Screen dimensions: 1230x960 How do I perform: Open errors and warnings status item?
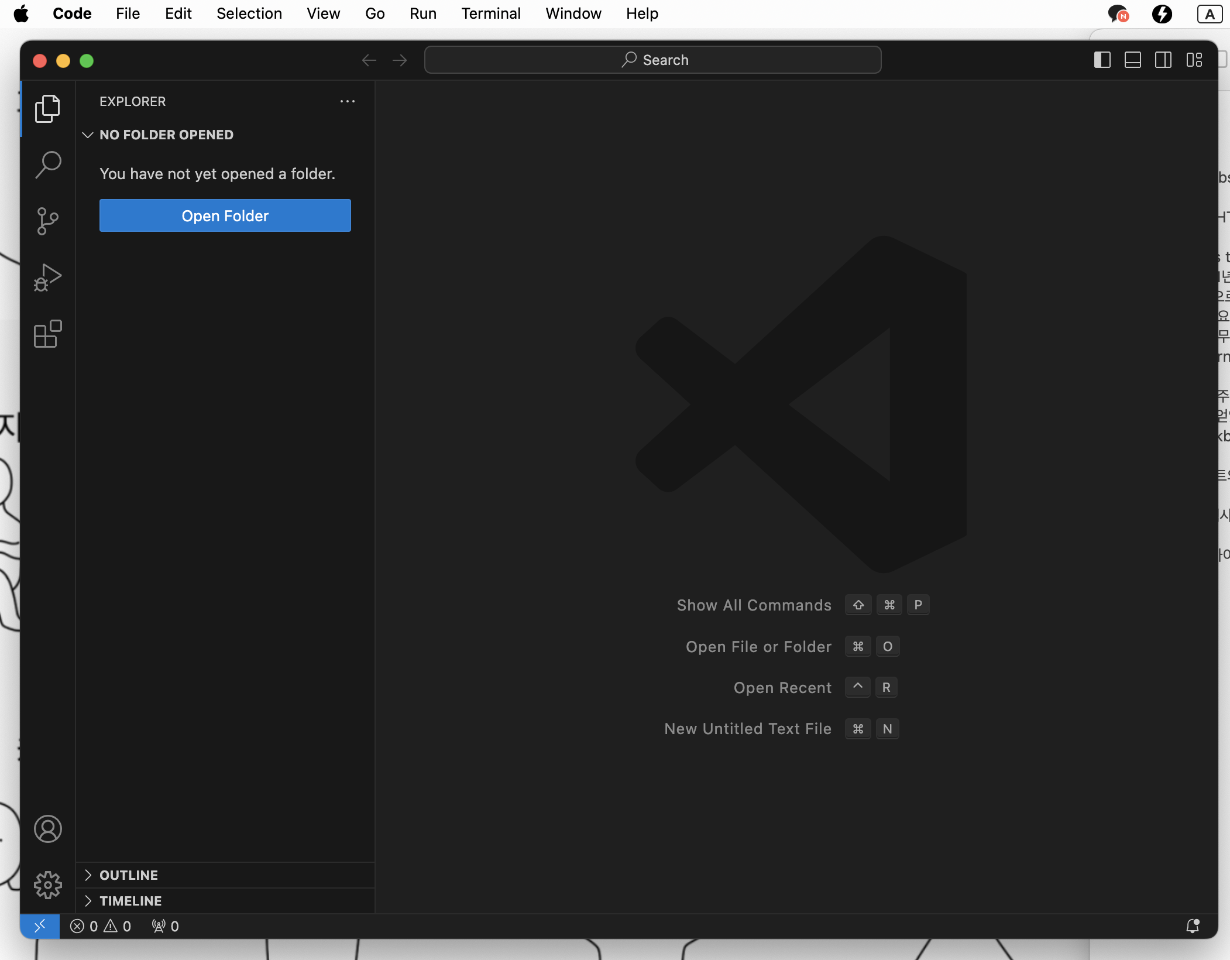101,926
